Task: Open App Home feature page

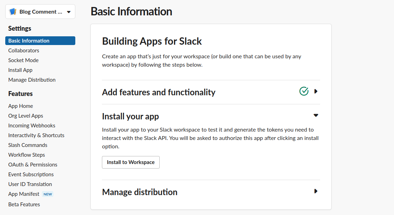Action: click(21, 106)
